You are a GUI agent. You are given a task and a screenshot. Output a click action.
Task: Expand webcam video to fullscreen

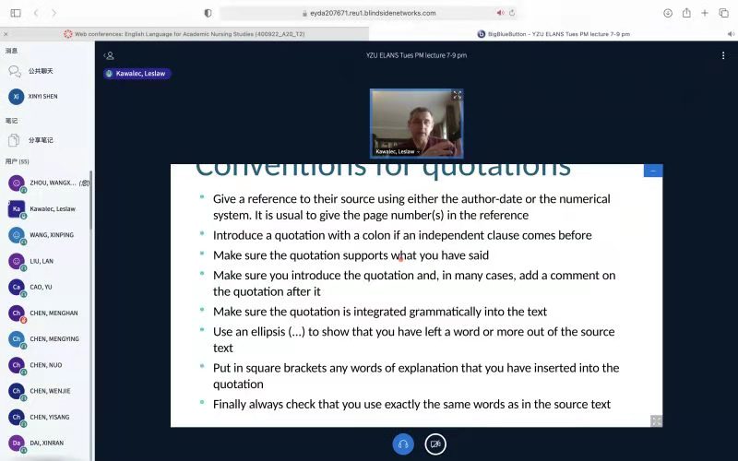click(457, 95)
